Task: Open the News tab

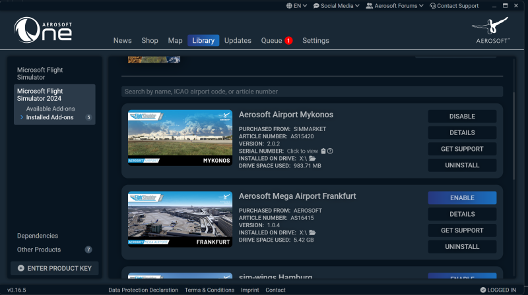Action: tap(122, 41)
